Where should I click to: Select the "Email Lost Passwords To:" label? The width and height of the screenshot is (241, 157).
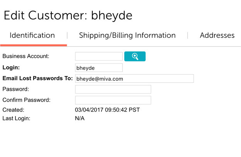click(37, 78)
